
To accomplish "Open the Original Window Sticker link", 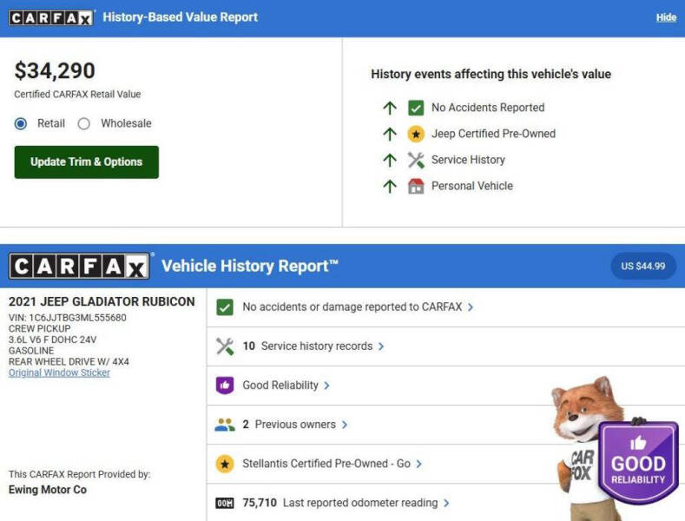I will pyautogui.click(x=59, y=373).
